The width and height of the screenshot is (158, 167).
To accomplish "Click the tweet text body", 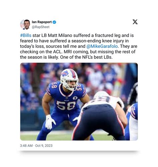I will (79, 46).
